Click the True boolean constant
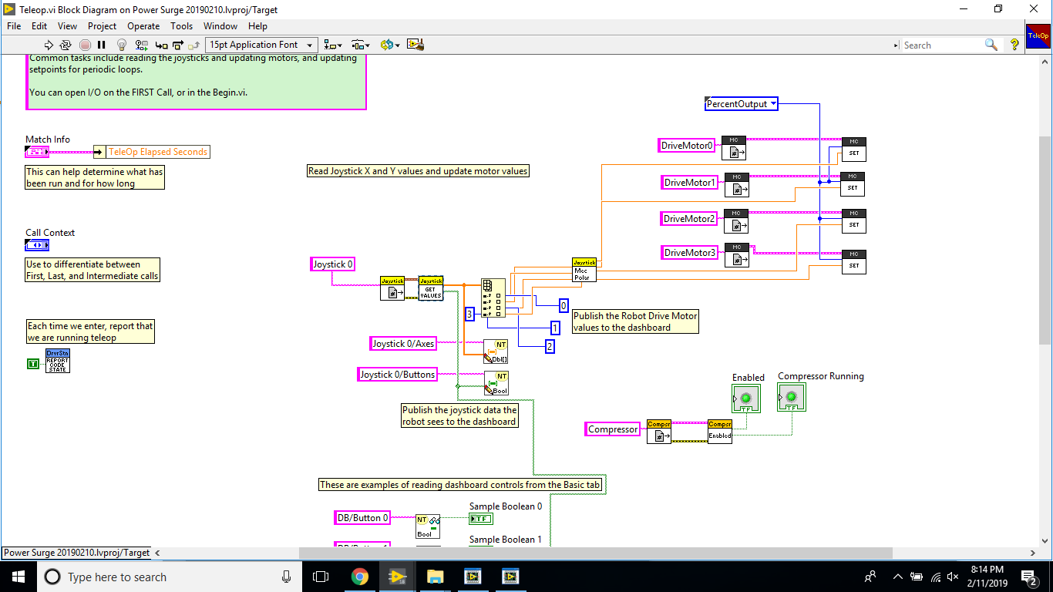The height and width of the screenshot is (592, 1053). click(x=33, y=364)
